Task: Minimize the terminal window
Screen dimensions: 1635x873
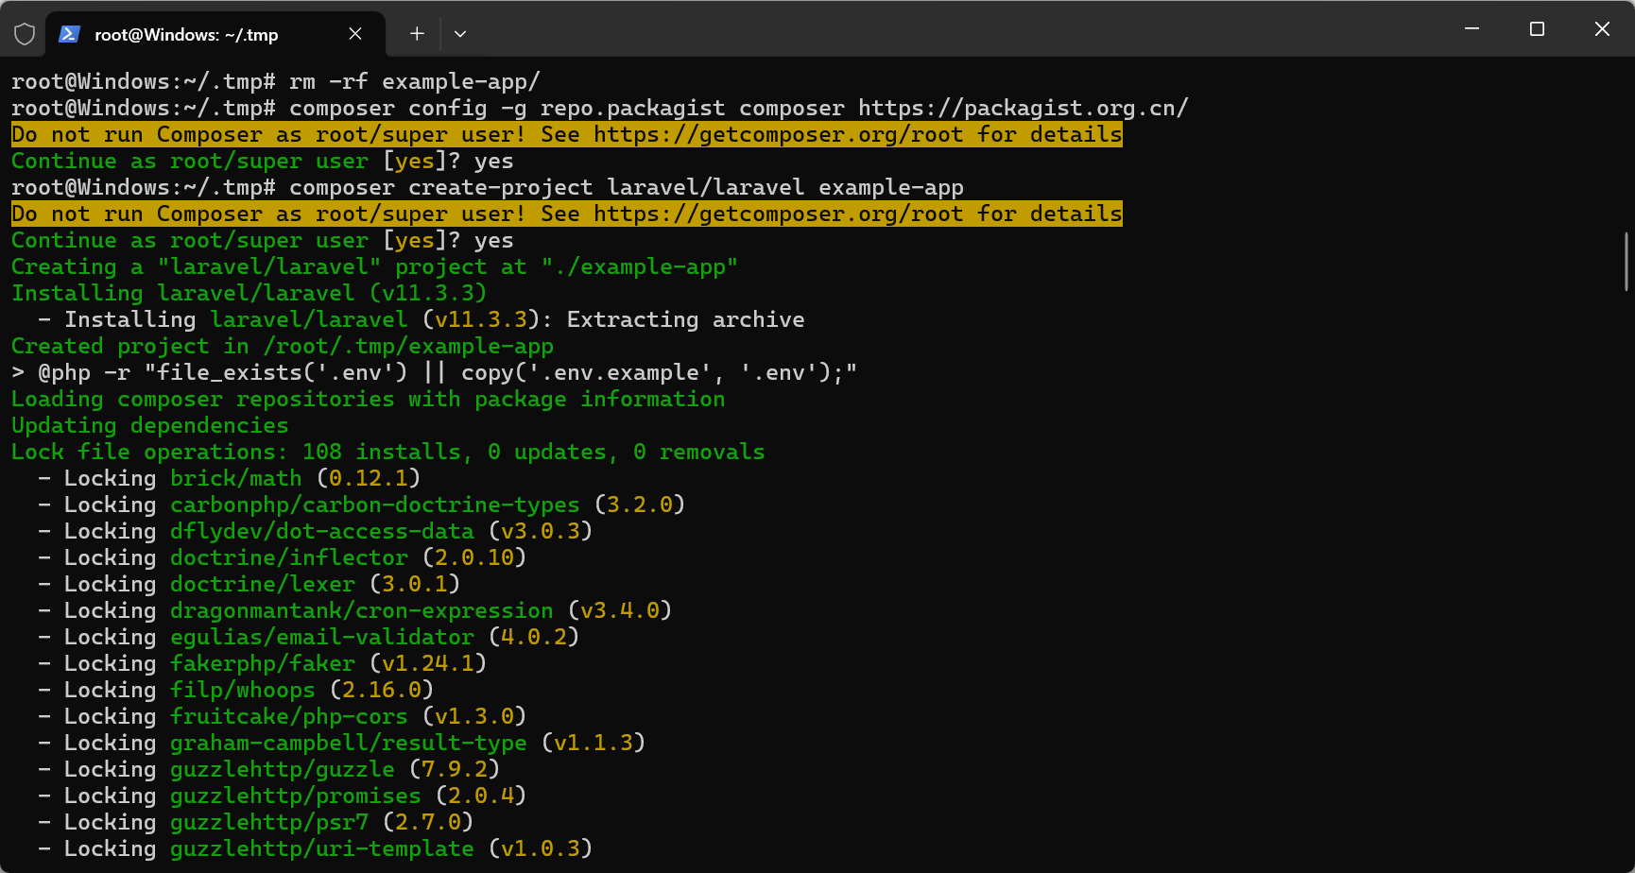Action: coord(1471,29)
